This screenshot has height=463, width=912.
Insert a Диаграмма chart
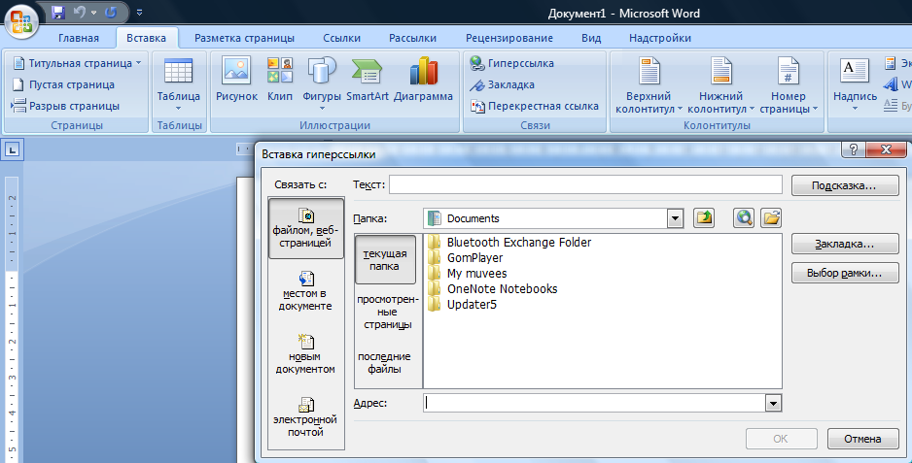(x=423, y=81)
